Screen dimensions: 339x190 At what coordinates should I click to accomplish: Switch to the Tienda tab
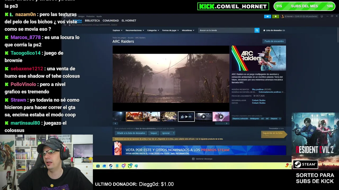pos(77,21)
